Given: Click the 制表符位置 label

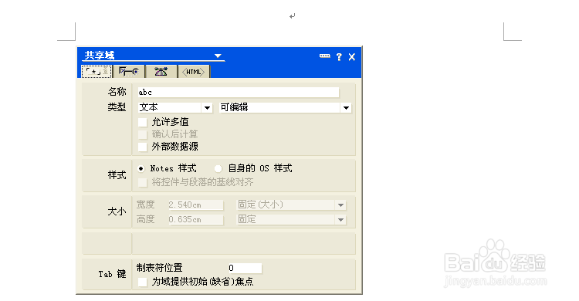Looking at the screenshot, I should point(160,268).
